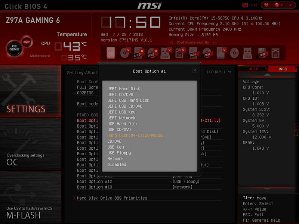Viewport: 299px width, 224px height.
Task: Open the OC overclocking settings section
Action: point(31,145)
